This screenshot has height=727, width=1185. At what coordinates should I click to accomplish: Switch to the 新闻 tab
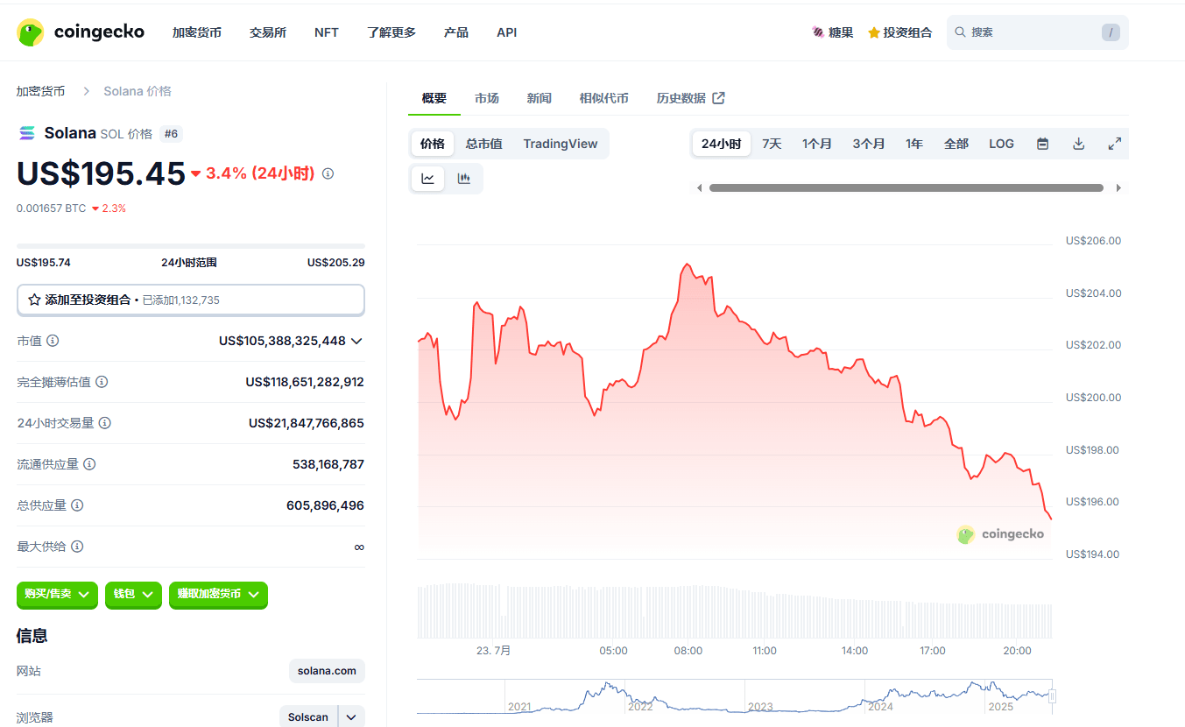540,98
